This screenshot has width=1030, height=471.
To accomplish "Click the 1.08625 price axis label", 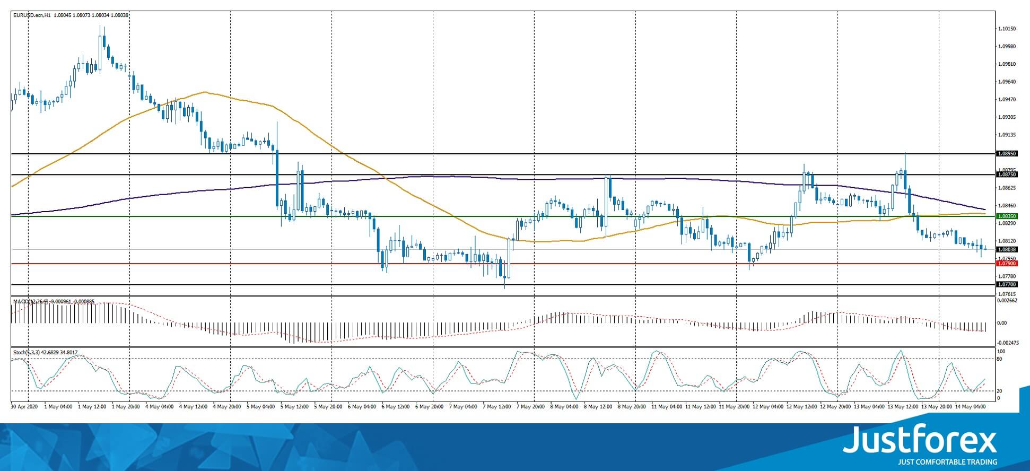I will point(1007,188).
